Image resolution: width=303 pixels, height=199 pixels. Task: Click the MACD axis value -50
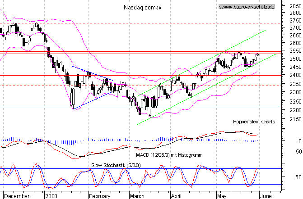click(x=298, y=152)
